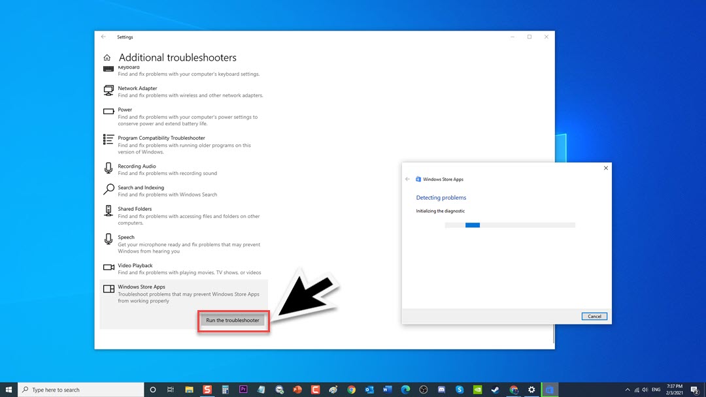Image resolution: width=706 pixels, height=397 pixels.
Task: Click the taskbar search box
Action: pyautogui.click(x=81, y=390)
